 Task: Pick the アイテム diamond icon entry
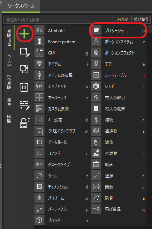tap(61, 64)
